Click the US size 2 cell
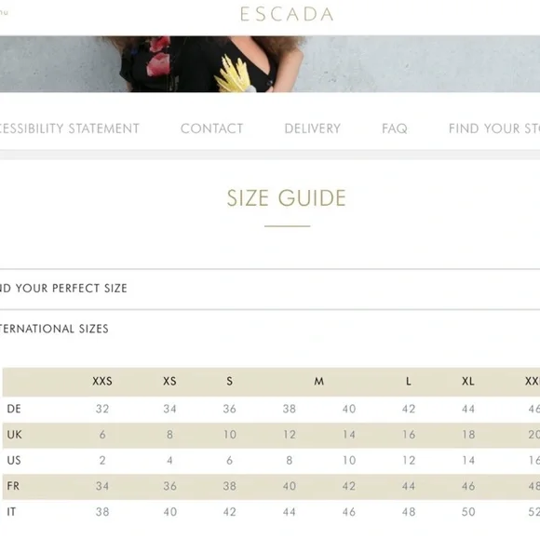Image resolution: width=540 pixels, height=540 pixels. [x=102, y=461]
